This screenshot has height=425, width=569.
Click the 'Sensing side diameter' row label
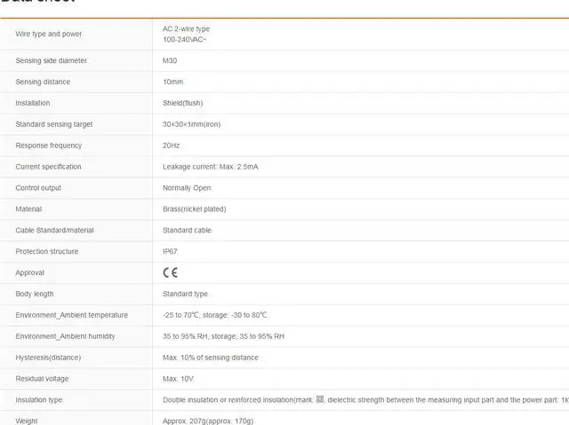[x=51, y=60]
